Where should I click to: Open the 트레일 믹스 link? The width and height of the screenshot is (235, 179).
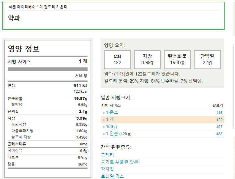[x=112, y=176]
